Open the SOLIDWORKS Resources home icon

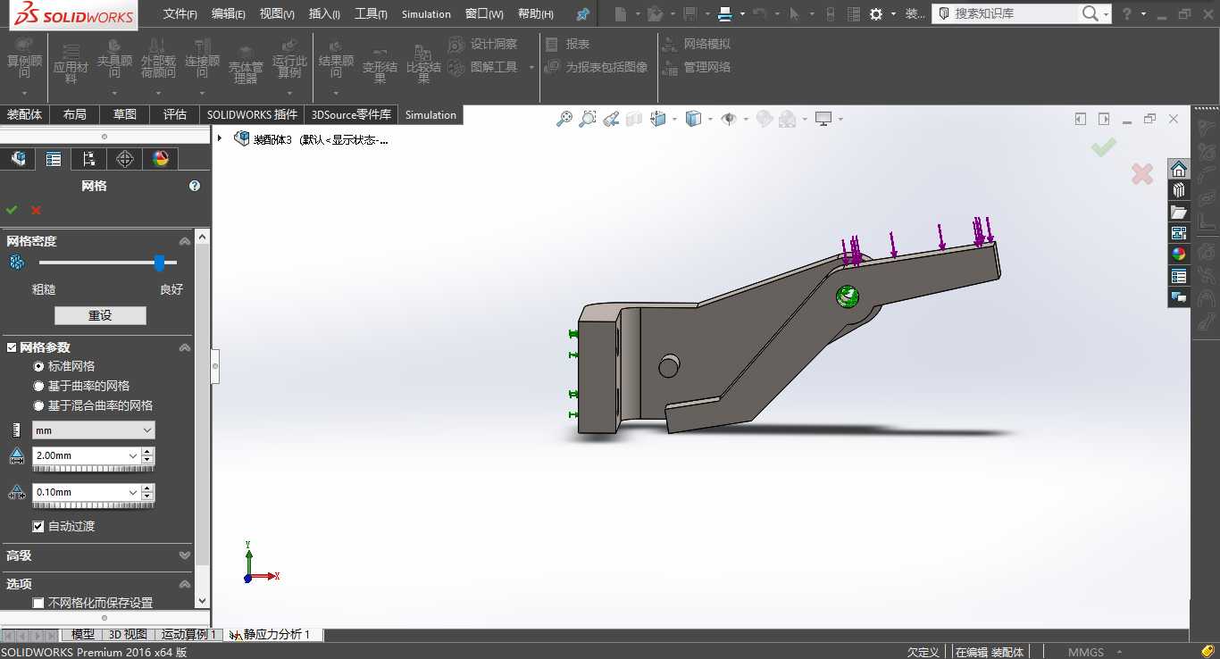[1179, 169]
